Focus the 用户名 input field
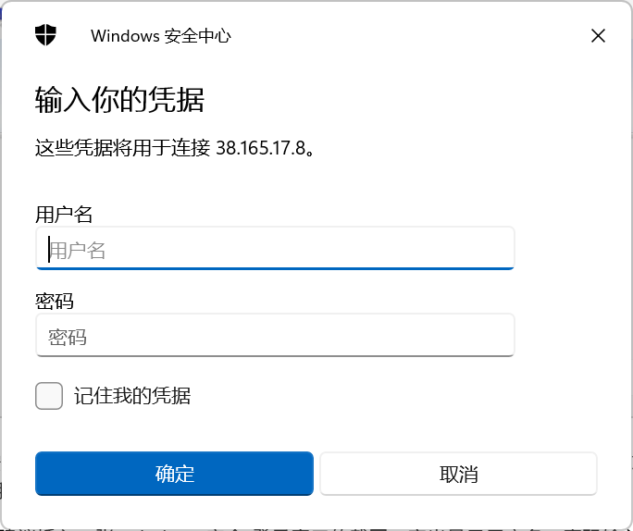 pyautogui.click(x=275, y=249)
